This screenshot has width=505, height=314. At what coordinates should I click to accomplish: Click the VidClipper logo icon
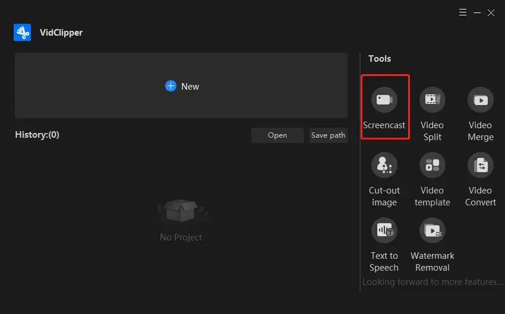(22, 32)
